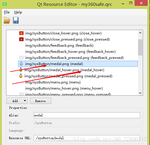Click the scroll down arrow of resource list

(140, 93)
